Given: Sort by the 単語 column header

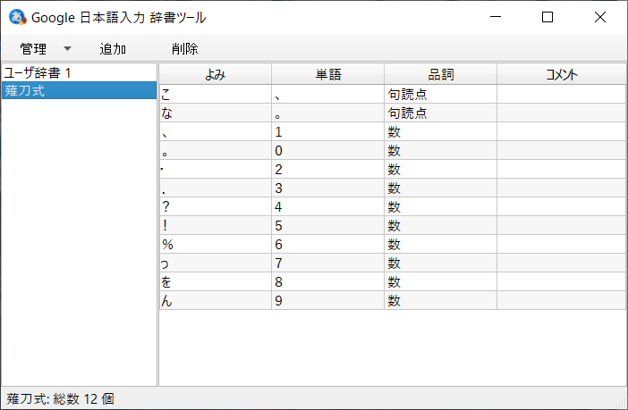Looking at the screenshot, I should [x=328, y=74].
